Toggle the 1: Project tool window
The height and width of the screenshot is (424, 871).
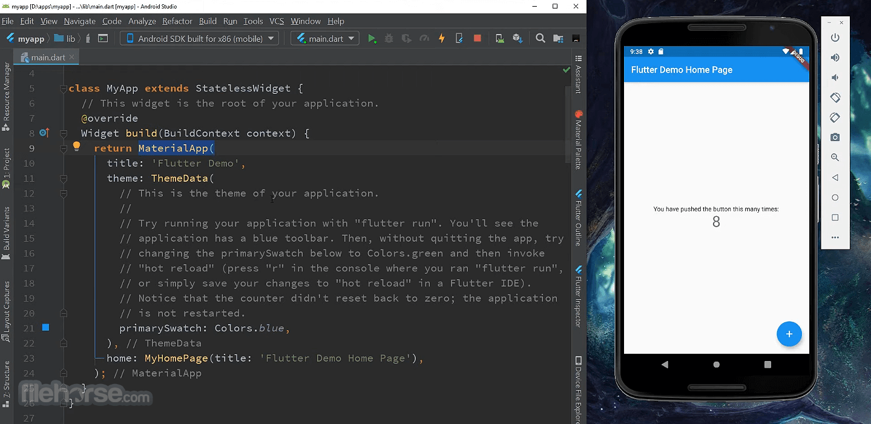coord(6,169)
